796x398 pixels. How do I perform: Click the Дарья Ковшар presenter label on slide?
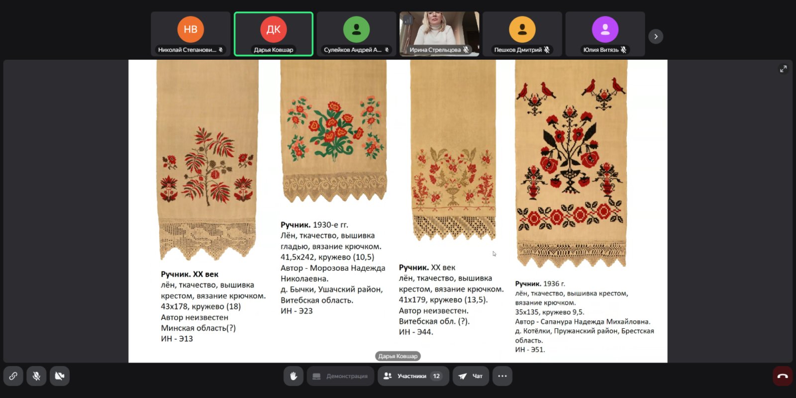[x=398, y=356]
